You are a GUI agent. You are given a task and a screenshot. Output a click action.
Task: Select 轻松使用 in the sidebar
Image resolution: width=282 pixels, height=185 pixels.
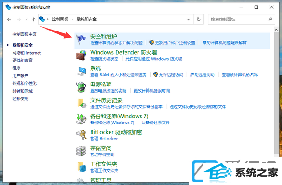(x=20, y=99)
